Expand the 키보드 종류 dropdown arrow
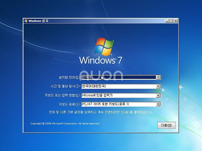This screenshot has width=202, height=151. pos(158,104)
